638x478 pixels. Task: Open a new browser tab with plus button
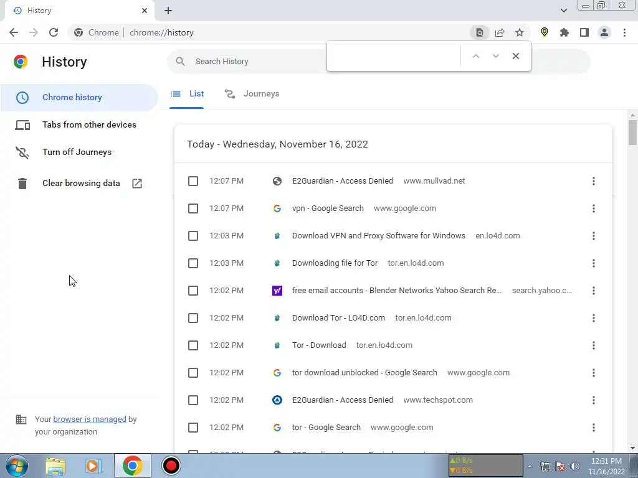coord(168,11)
